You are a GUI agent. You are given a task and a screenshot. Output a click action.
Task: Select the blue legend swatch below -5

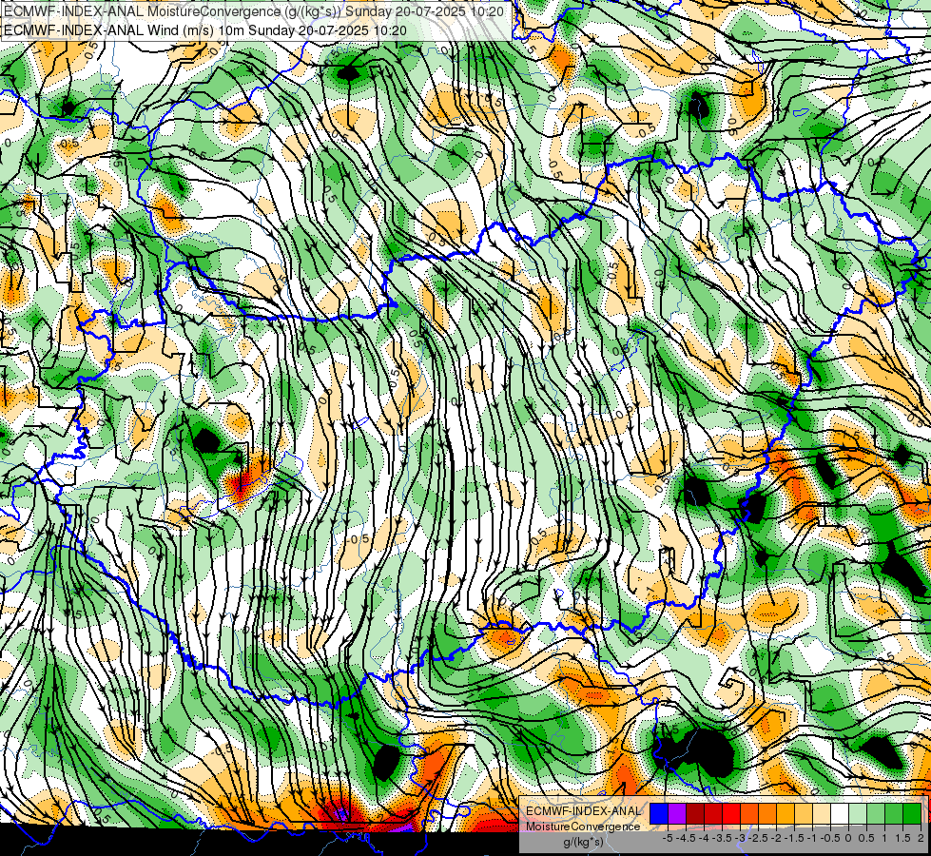click(x=659, y=814)
